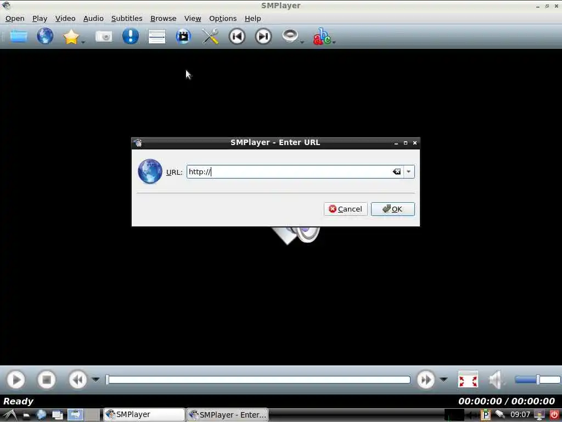The height and width of the screenshot is (422, 562).
Task: Open the View menu
Action: (x=193, y=19)
